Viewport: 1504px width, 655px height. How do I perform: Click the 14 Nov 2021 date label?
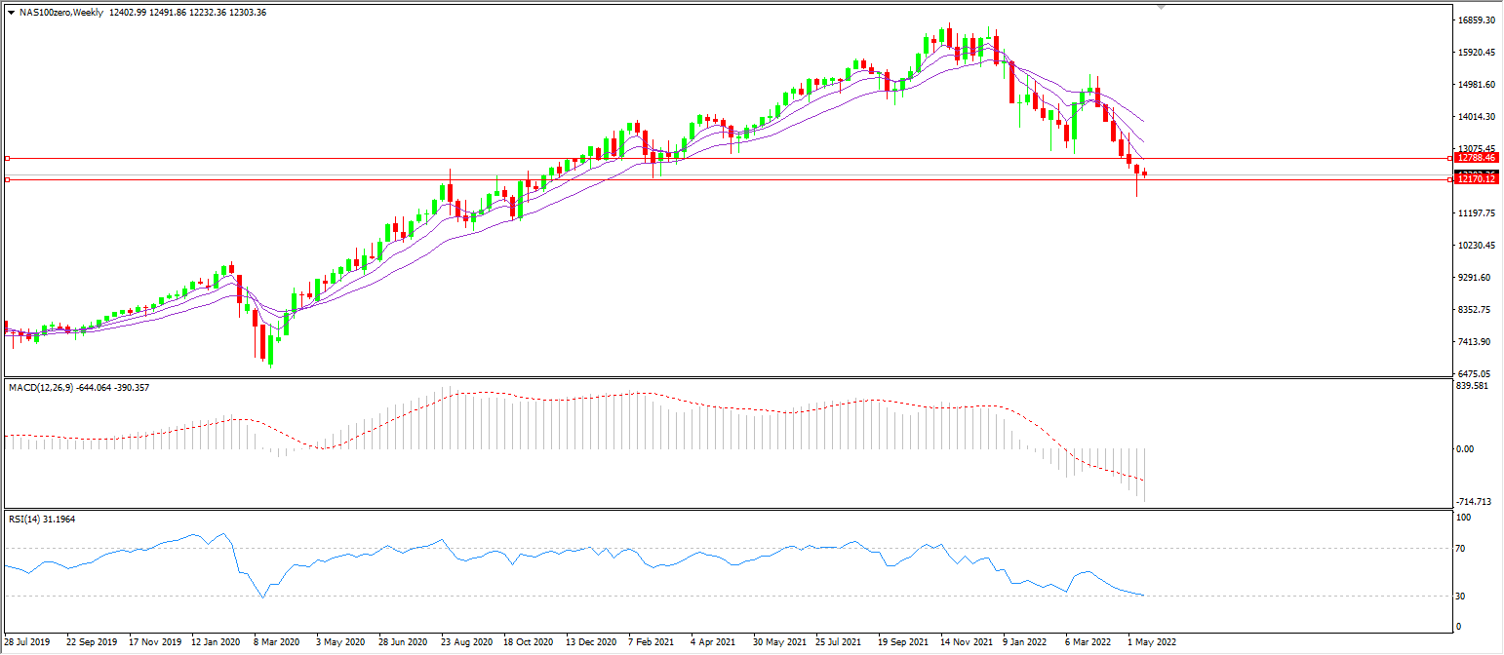coord(964,643)
